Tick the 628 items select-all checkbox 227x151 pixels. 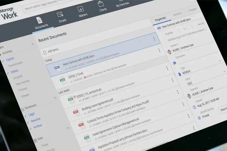[x=45, y=52]
